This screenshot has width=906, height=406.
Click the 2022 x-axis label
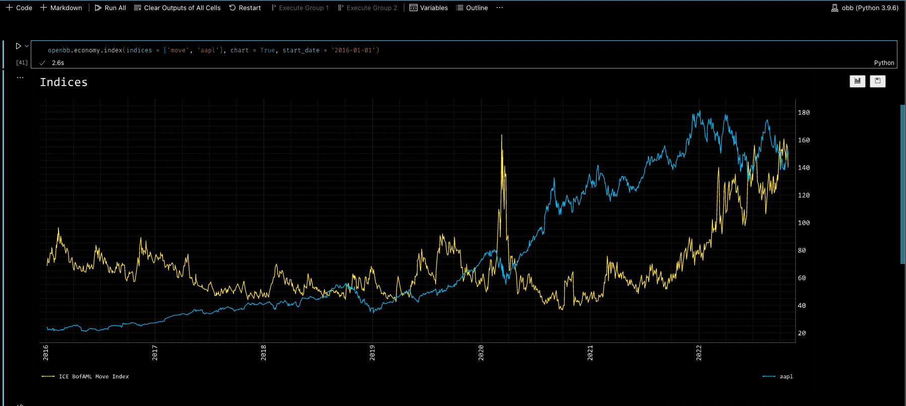tap(699, 352)
